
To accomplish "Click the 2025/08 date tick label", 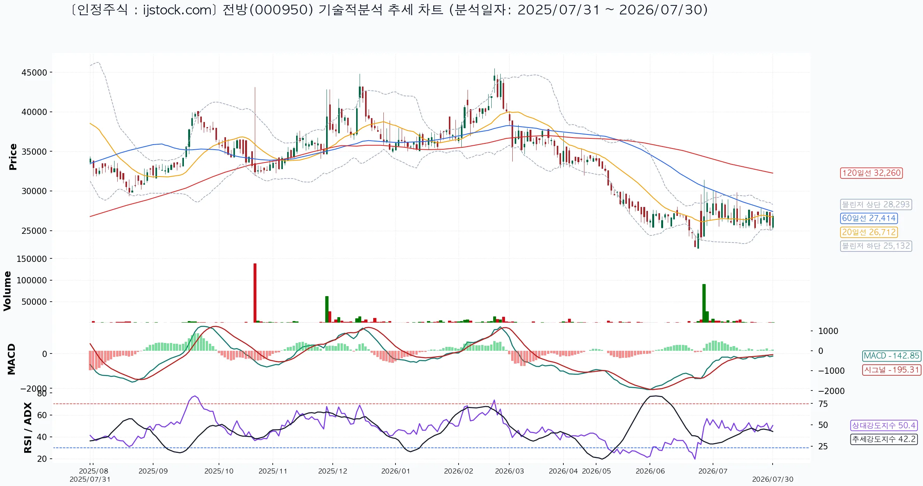I will 94,471.
